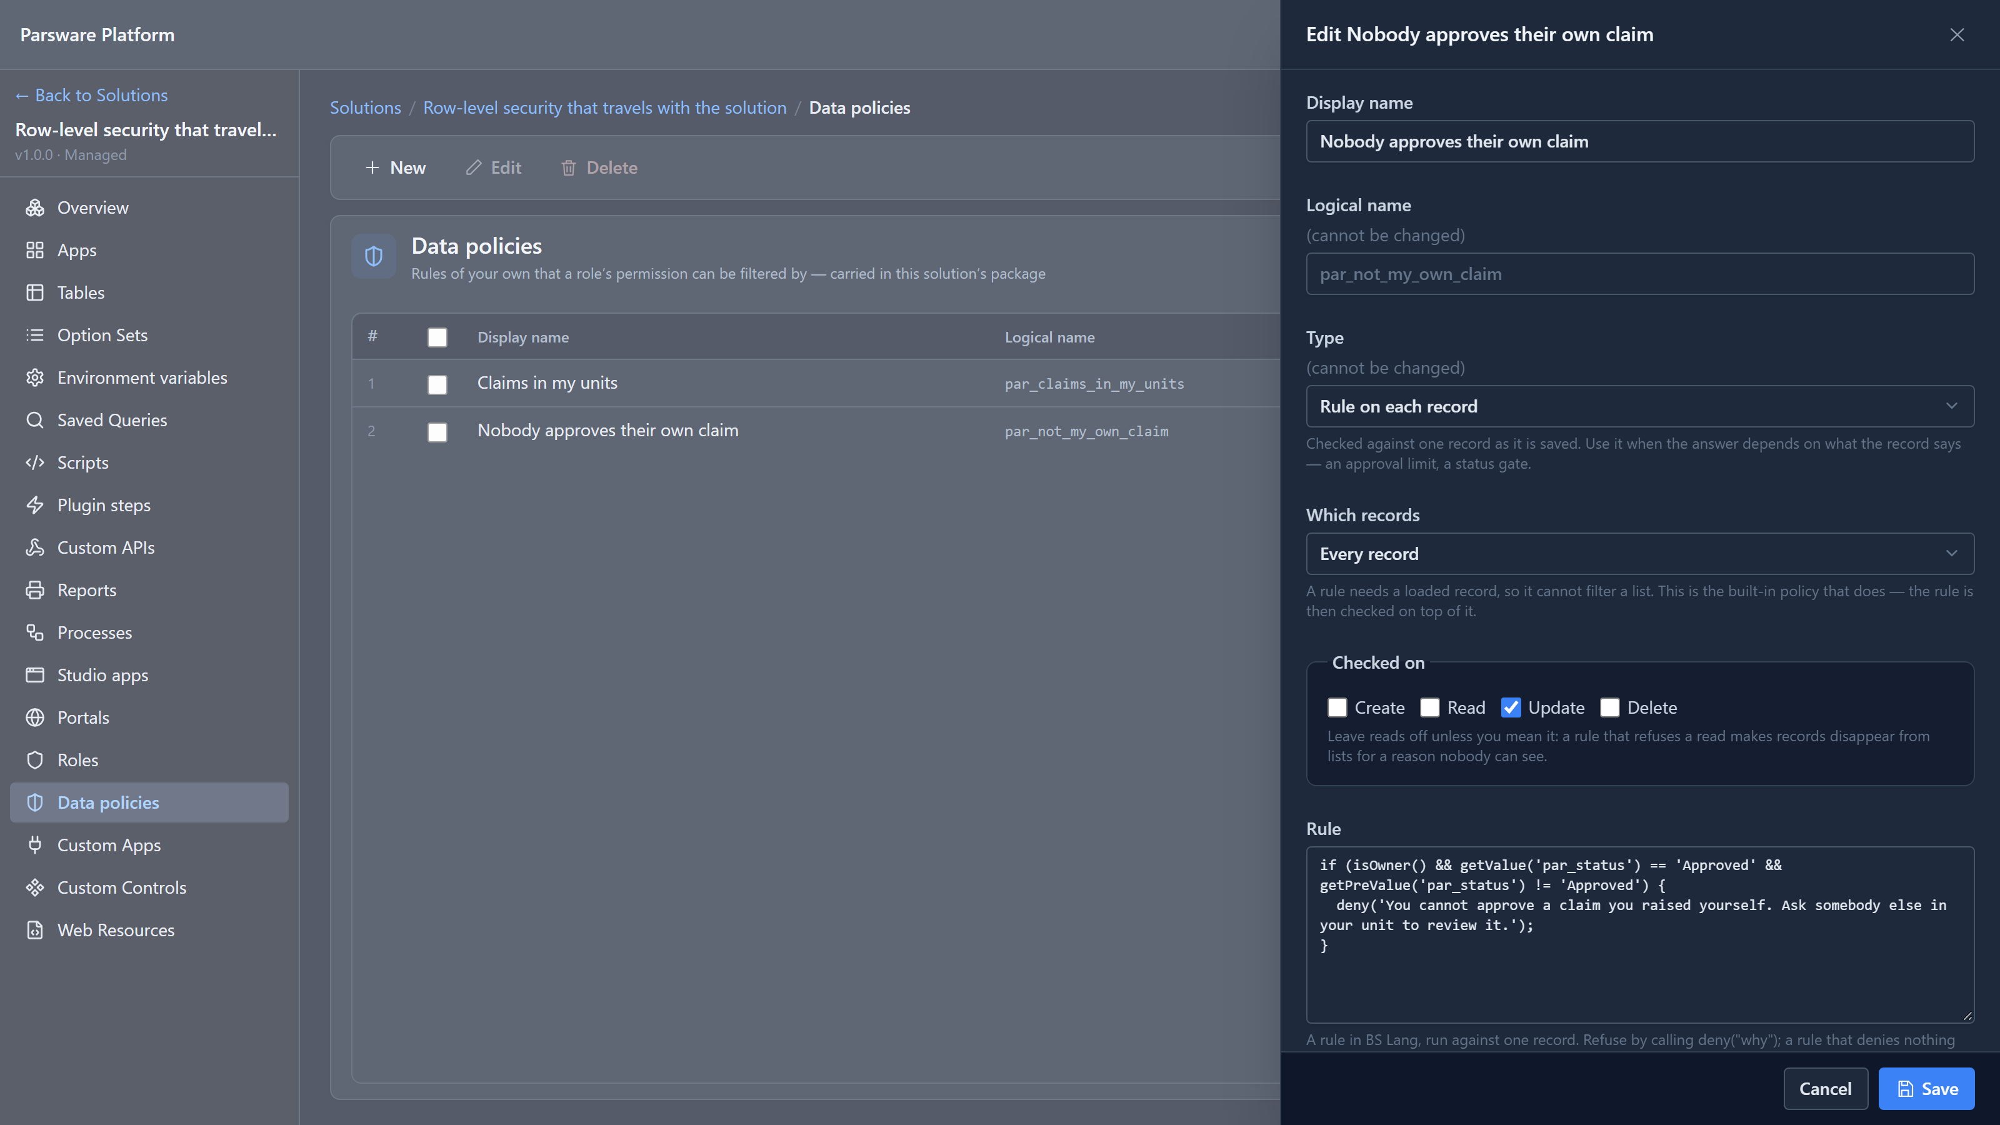Open the Scripts code icon
Image resolution: width=2000 pixels, height=1125 pixels.
click(35, 462)
